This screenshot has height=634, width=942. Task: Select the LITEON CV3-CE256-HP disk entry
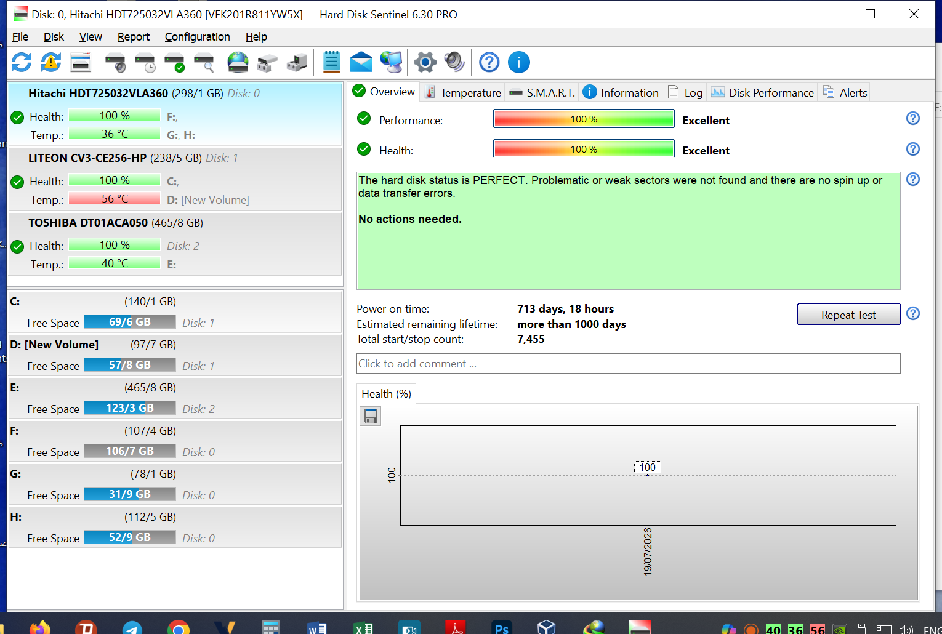(175, 179)
